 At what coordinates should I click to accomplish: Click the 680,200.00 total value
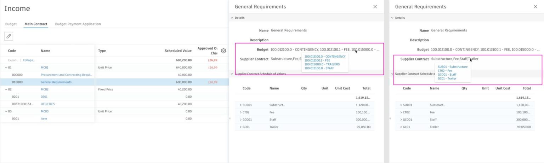[x=183, y=60]
